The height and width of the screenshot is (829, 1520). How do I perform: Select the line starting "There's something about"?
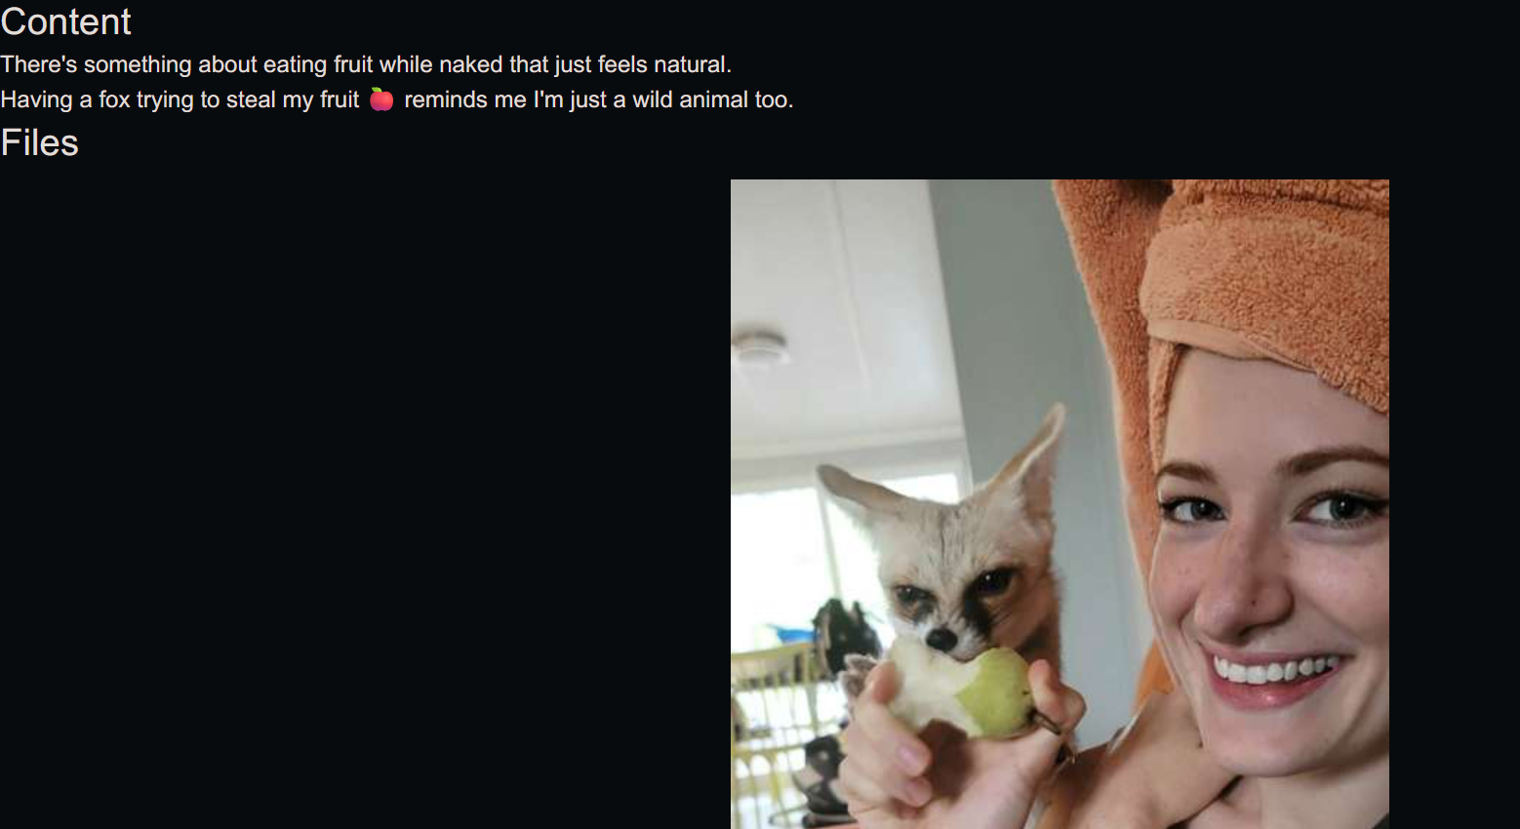click(x=366, y=64)
